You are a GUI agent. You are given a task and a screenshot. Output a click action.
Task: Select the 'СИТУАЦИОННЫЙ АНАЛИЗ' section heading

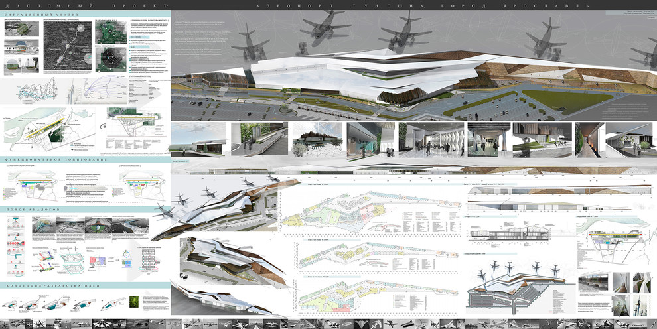pos(42,14)
